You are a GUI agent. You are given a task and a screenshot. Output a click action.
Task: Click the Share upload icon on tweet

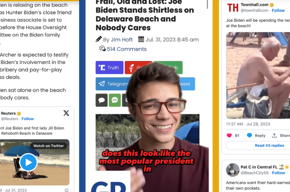click(x=274, y=135)
